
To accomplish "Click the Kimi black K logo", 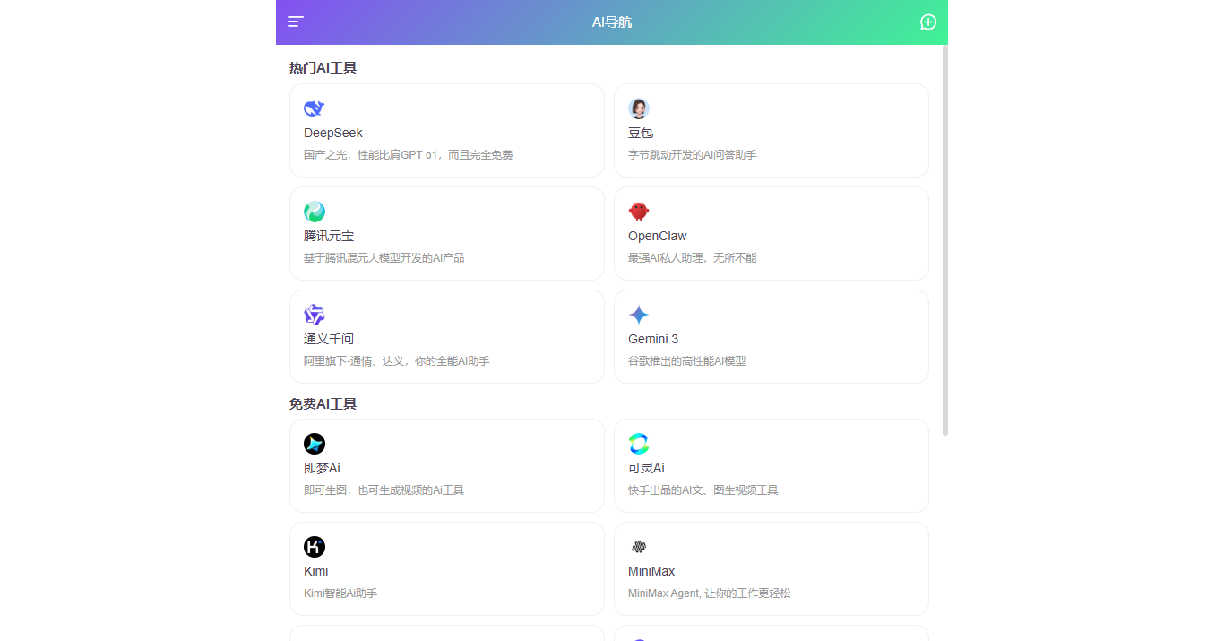I will [x=315, y=547].
